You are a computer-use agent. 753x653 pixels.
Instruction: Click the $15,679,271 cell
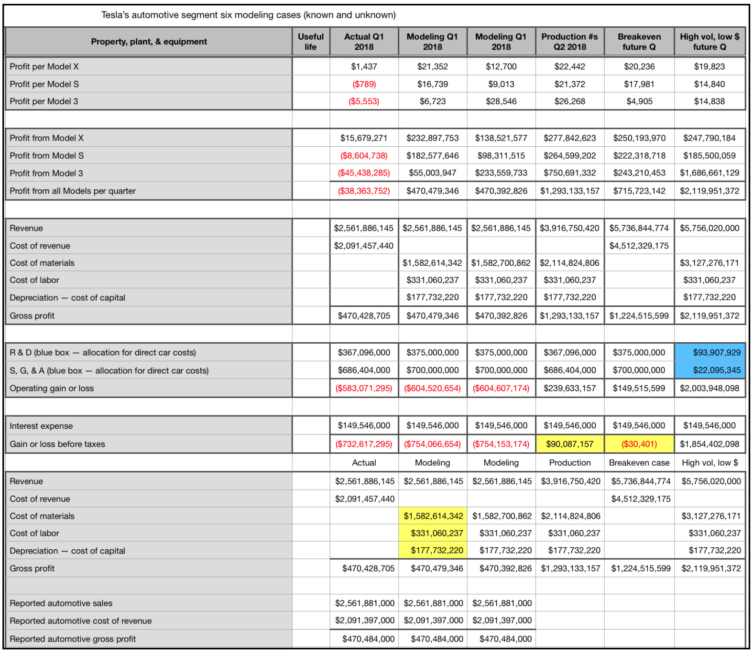tap(364, 138)
